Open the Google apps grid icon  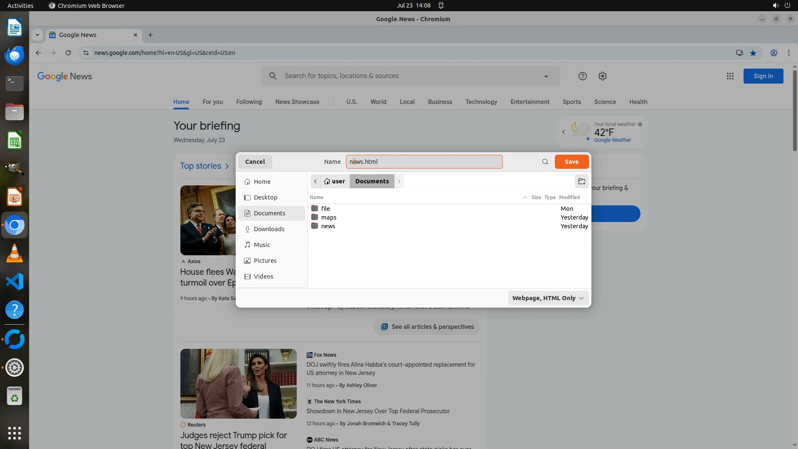point(730,76)
